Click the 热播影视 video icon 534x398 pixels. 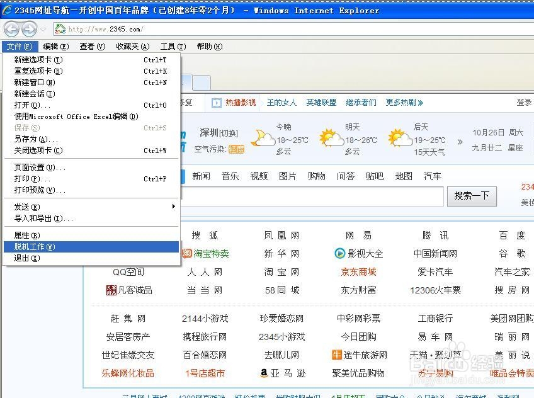click(x=216, y=103)
